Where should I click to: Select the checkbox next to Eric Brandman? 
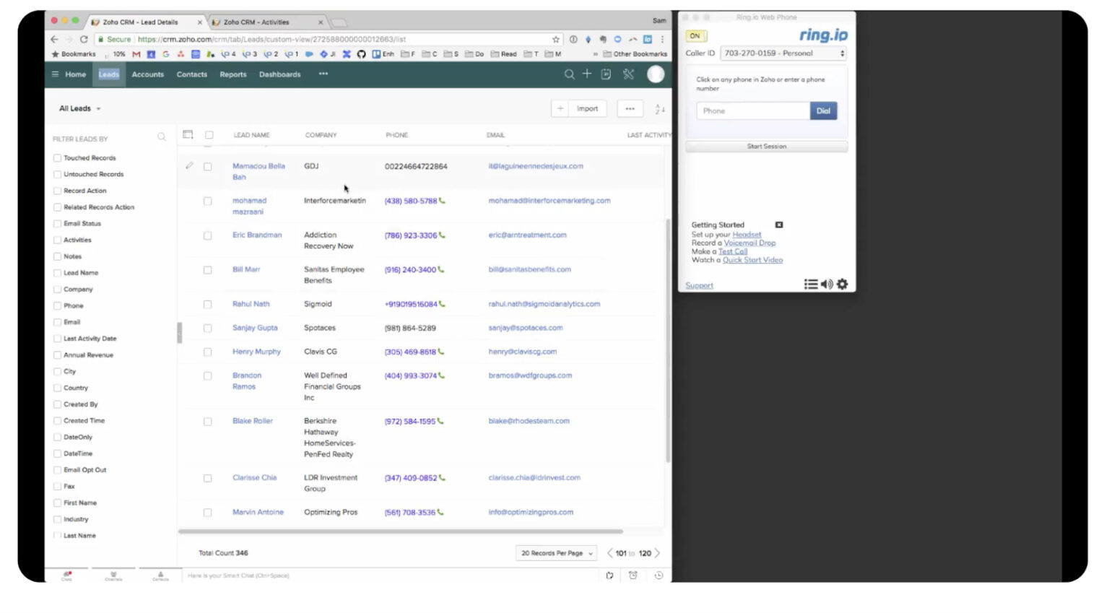point(208,235)
